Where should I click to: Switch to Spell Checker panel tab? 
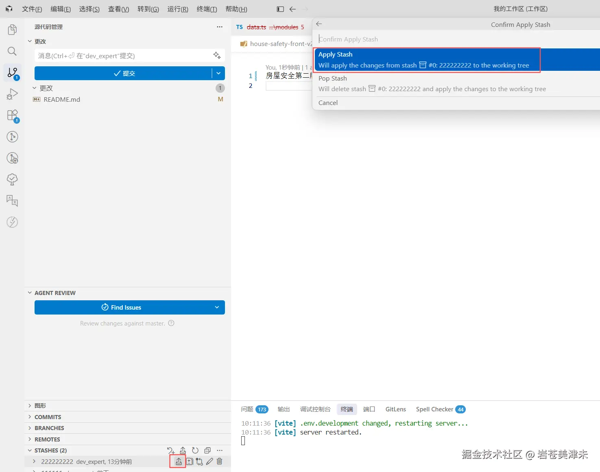point(441,409)
